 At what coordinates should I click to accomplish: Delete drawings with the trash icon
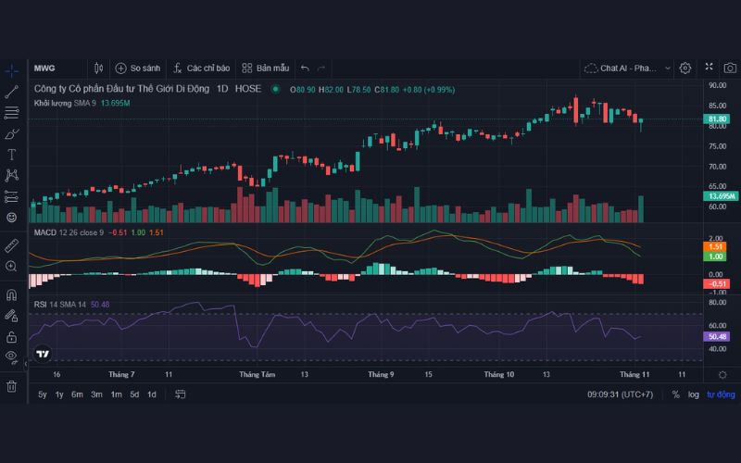tap(11, 386)
